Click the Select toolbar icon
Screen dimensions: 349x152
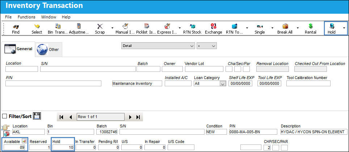37,26
